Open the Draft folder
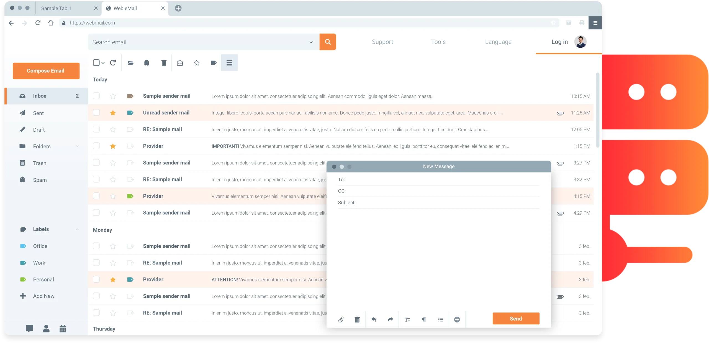 (x=46, y=130)
